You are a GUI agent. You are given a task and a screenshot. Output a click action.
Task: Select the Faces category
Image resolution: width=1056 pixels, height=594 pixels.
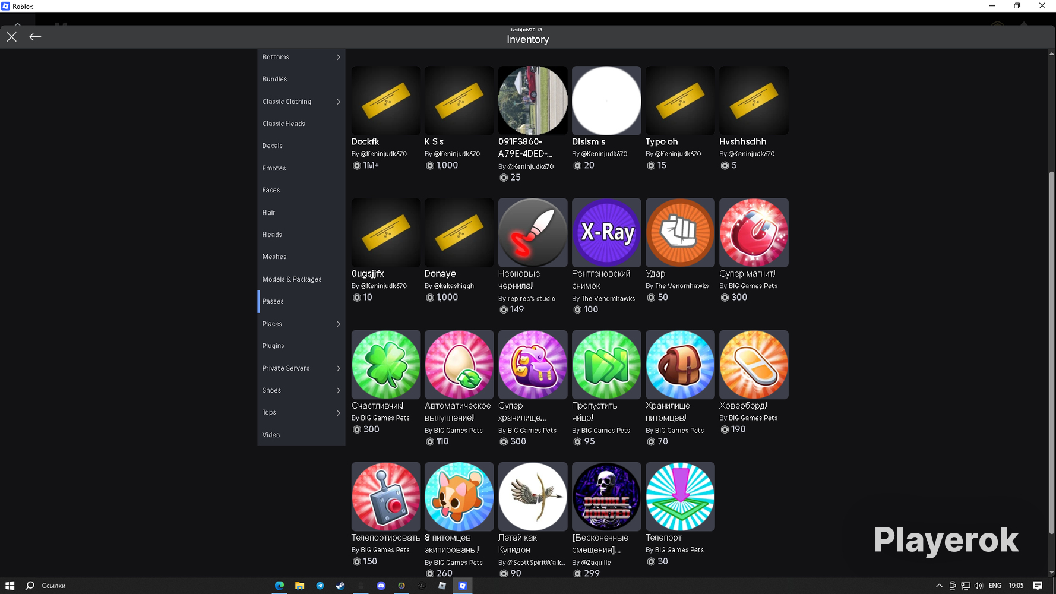tap(301, 190)
